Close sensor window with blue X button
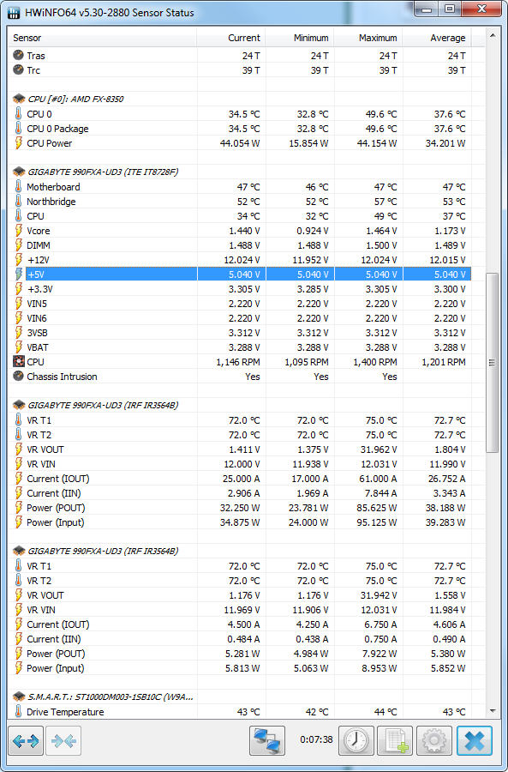Screen dimensions: 508x772 (474, 740)
